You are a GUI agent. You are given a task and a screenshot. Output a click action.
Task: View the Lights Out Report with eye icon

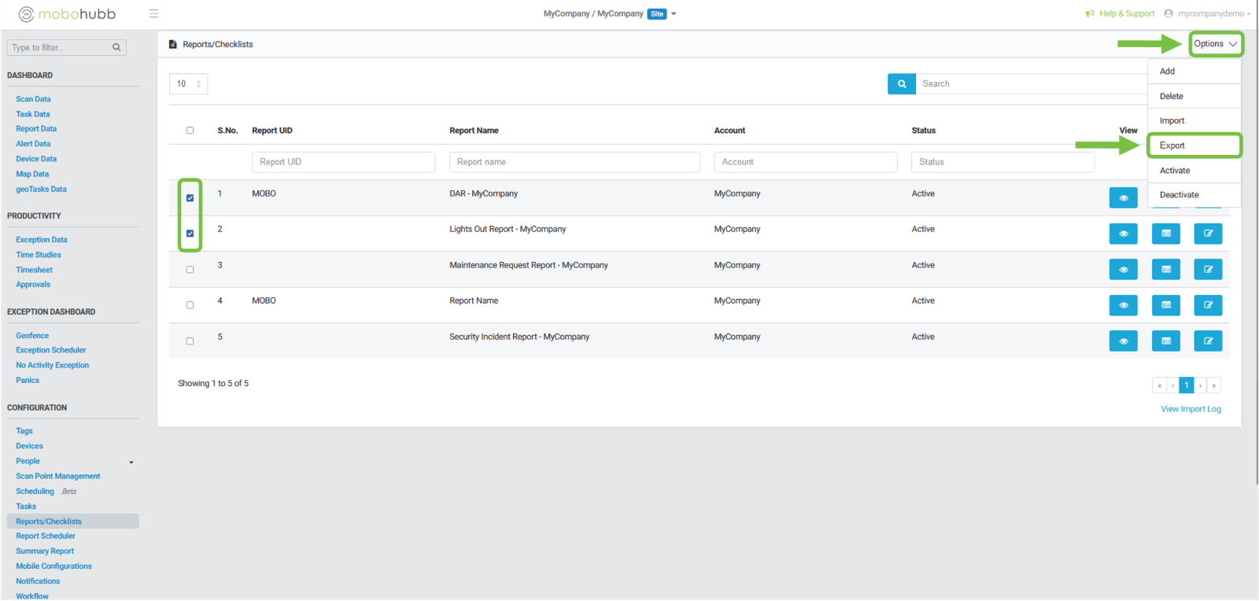click(x=1123, y=234)
